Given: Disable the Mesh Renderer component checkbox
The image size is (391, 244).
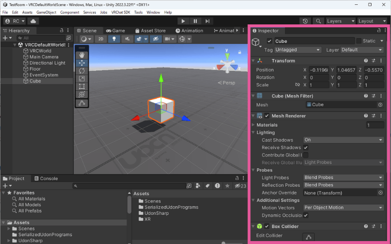Looking at the screenshot, I should 267,116.
